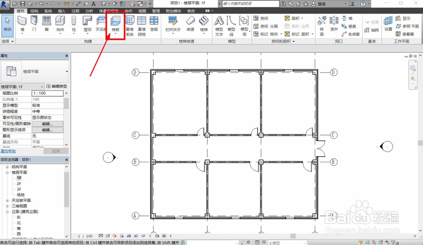Select the Door (门) tool
Viewport: 423px width, 245px height.
click(34, 24)
